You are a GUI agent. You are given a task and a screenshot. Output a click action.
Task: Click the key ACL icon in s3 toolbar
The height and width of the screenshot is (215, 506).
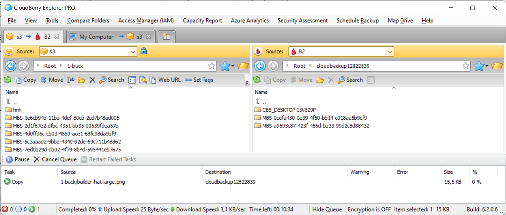click(143, 80)
